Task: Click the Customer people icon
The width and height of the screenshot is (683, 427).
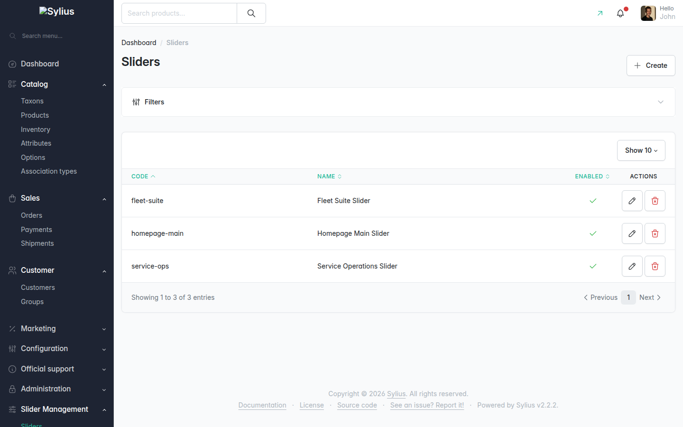Action: pos(12,270)
